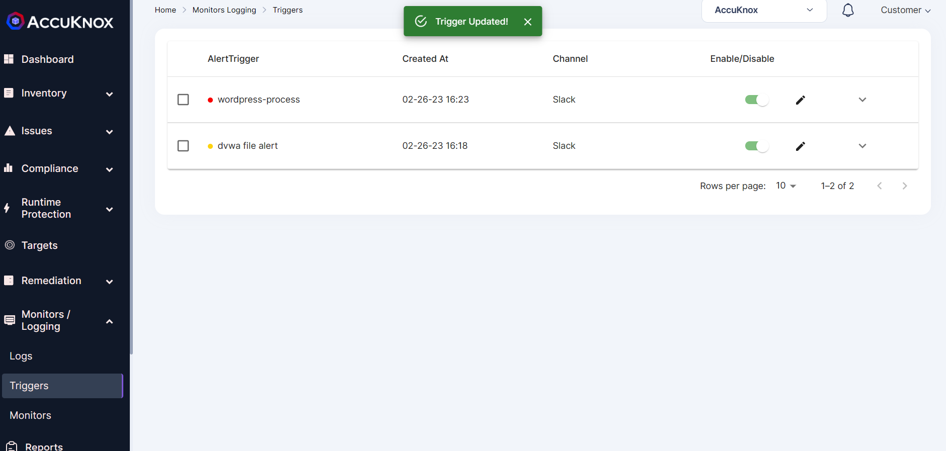Click the Remediation sidebar icon
The image size is (946, 451).
coord(9,280)
